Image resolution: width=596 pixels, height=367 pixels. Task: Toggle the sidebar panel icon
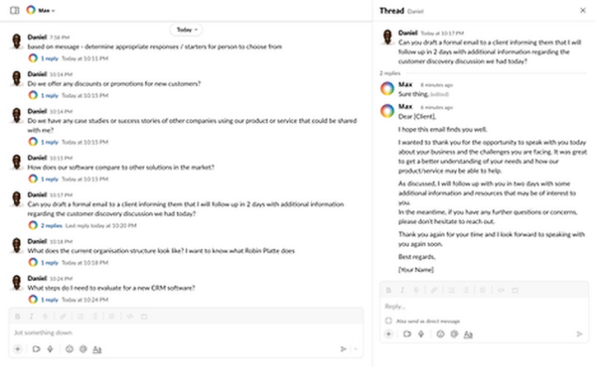point(15,10)
